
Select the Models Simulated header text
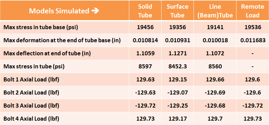click(59, 11)
